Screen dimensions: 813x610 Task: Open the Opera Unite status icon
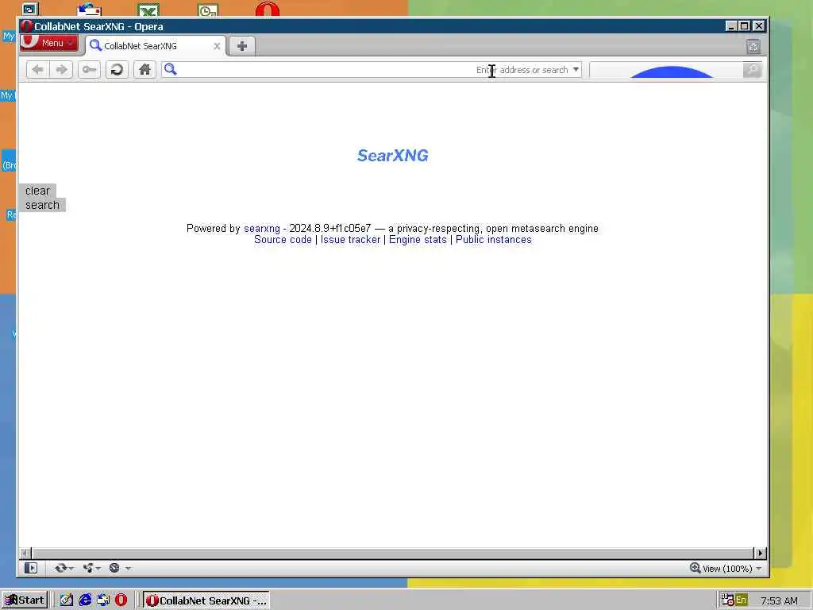click(87, 568)
